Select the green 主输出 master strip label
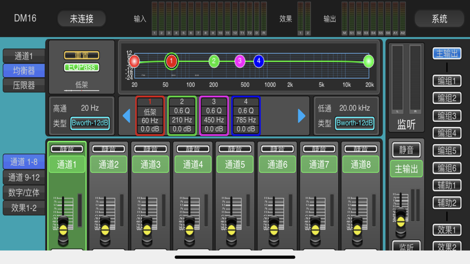Image resolution: width=470 pixels, height=264 pixels. pos(406,169)
